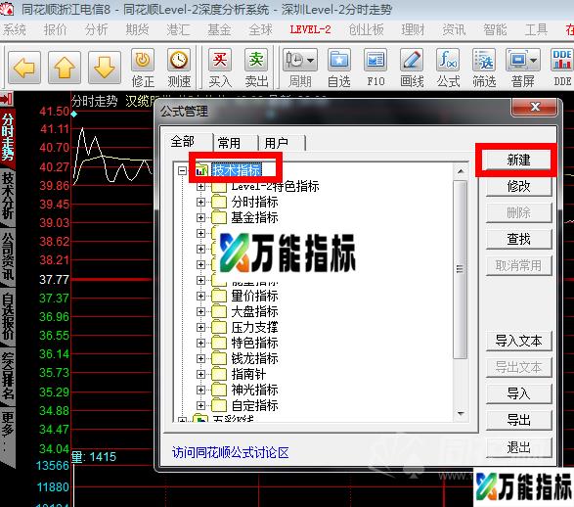This screenshot has height=507, width=574.
Task: Expand the 分时指标 folder
Action: (x=200, y=202)
